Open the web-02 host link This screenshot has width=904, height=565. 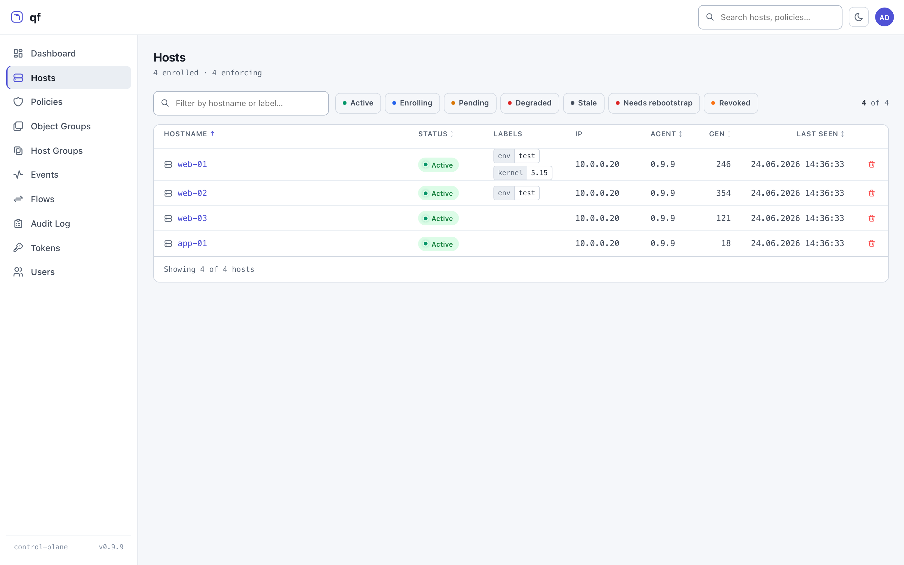point(192,193)
